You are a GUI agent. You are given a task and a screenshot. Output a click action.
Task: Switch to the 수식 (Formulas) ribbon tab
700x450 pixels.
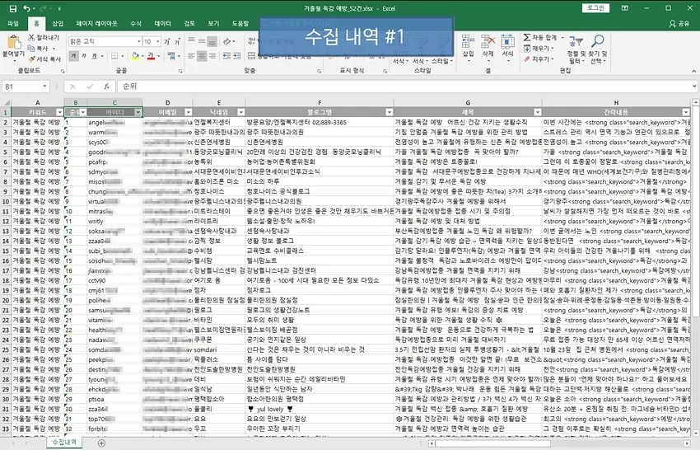pyautogui.click(x=136, y=23)
